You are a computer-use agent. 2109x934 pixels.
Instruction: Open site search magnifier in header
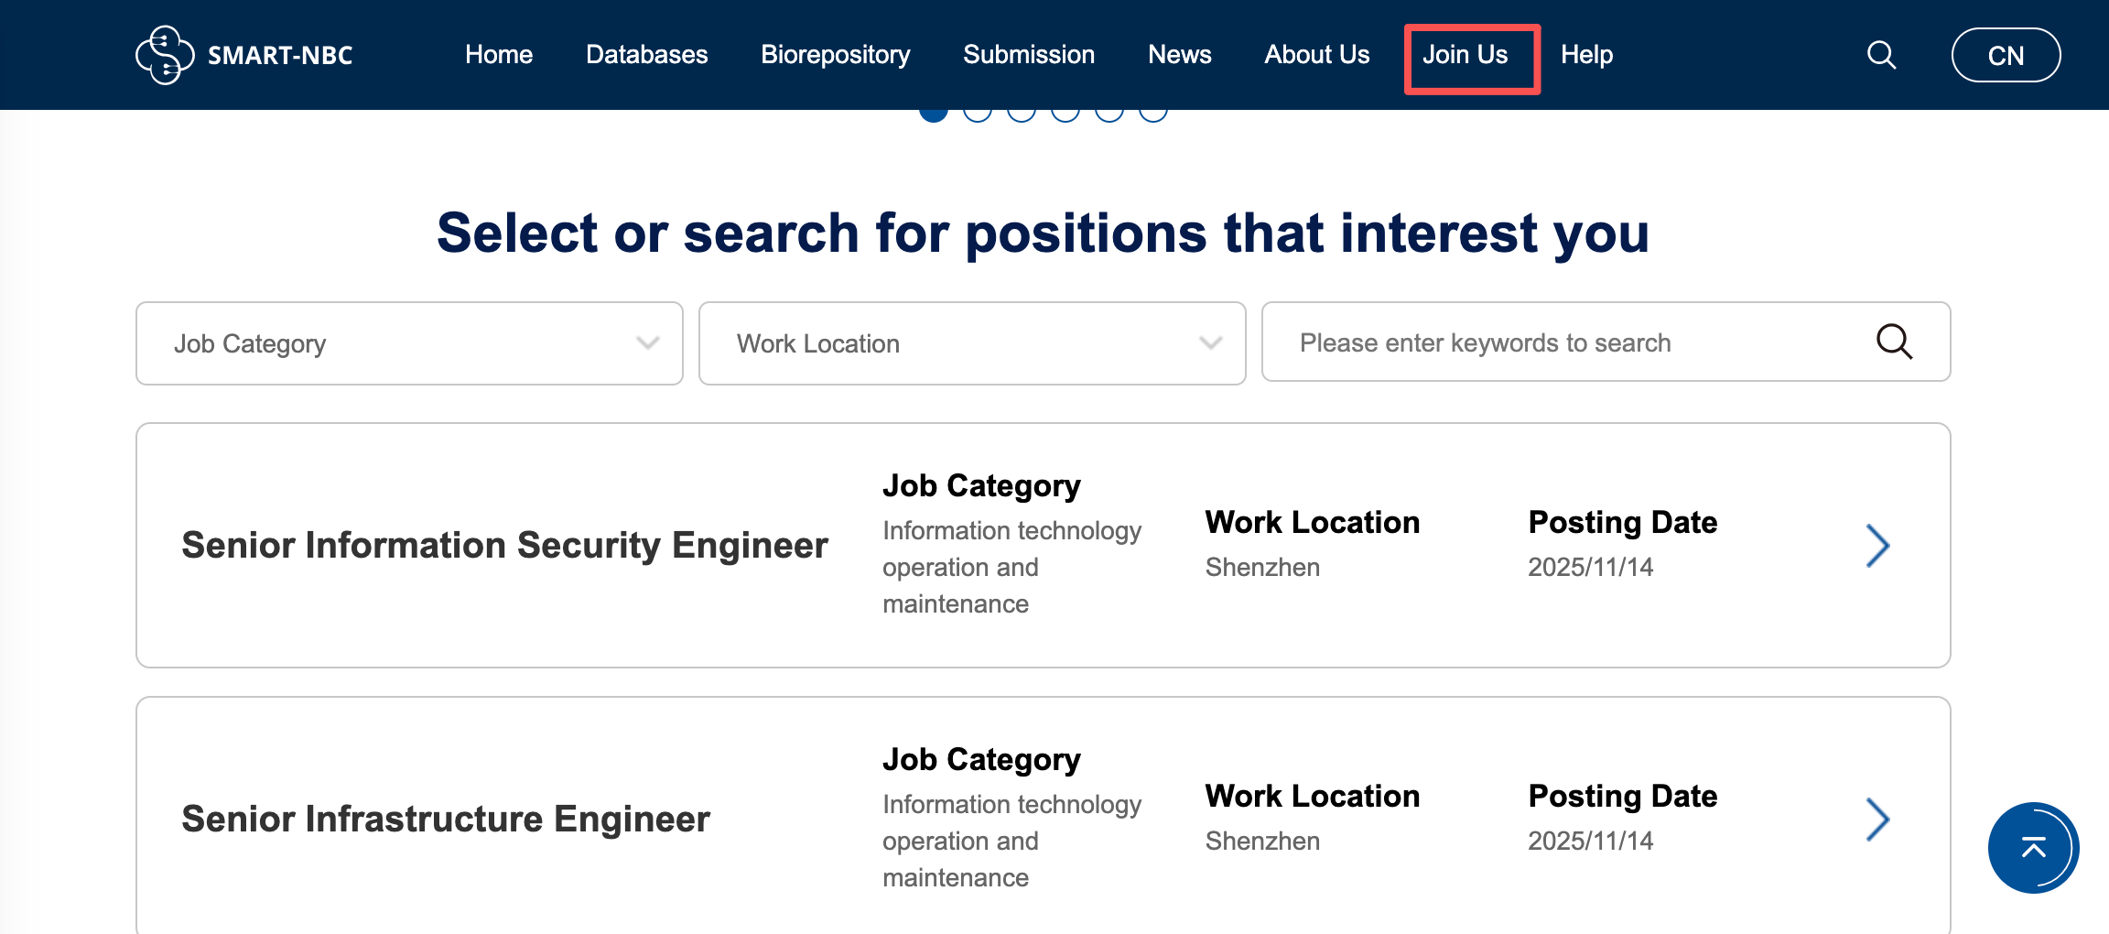(x=1881, y=55)
